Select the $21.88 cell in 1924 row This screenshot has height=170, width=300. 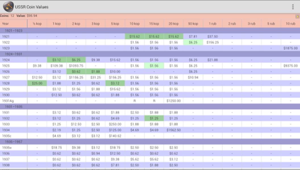213,60
